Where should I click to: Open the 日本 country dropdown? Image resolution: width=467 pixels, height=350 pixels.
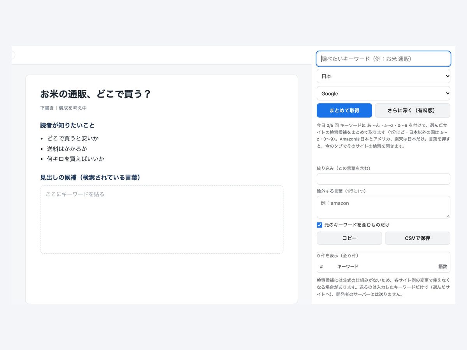[x=383, y=76]
